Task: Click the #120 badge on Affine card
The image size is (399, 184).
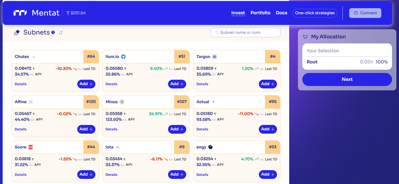Action: [91, 102]
